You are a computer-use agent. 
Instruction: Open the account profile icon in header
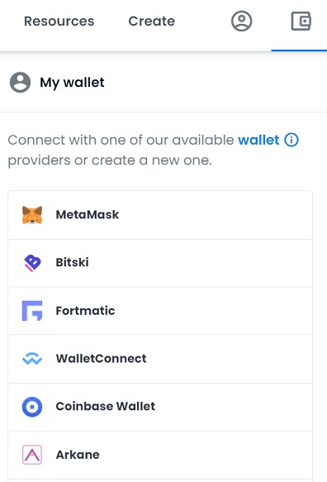(x=242, y=21)
